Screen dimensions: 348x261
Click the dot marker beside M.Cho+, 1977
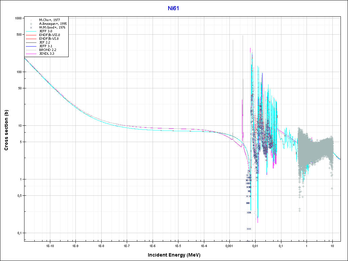(31, 20)
